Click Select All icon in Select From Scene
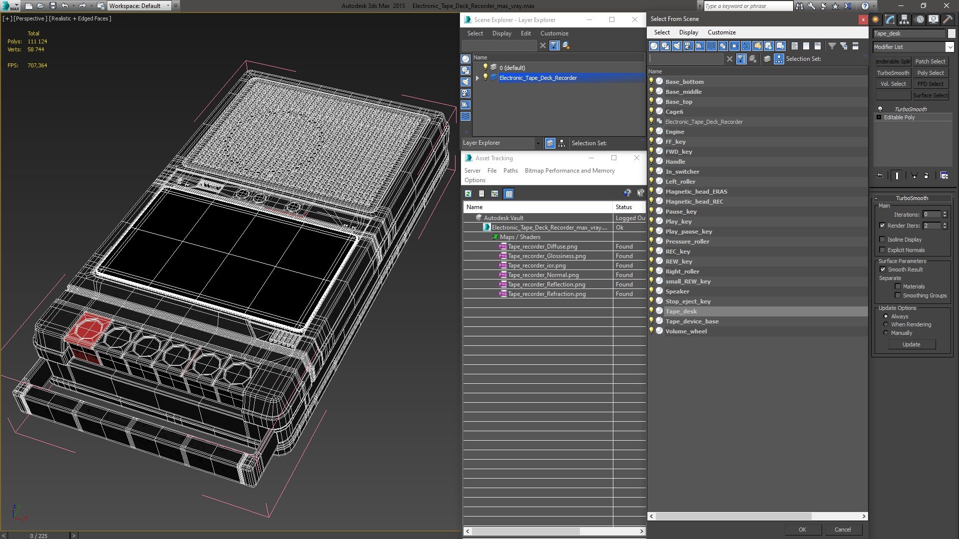Screen dimensions: 959x539 coord(795,46)
